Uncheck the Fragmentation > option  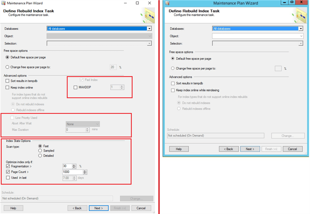click(8, 166)
